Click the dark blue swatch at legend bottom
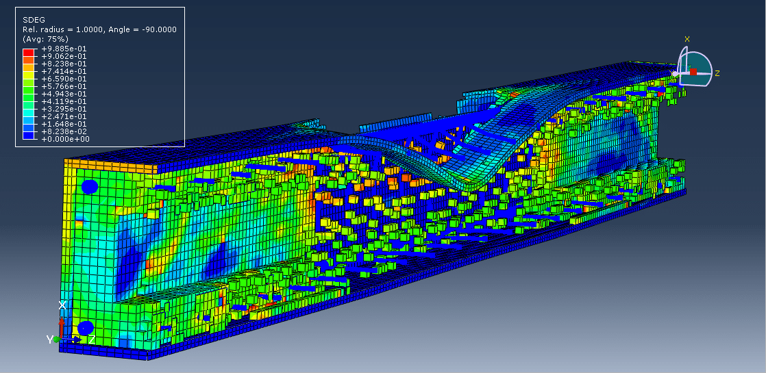The image size is (766, 373). point(28,135)
